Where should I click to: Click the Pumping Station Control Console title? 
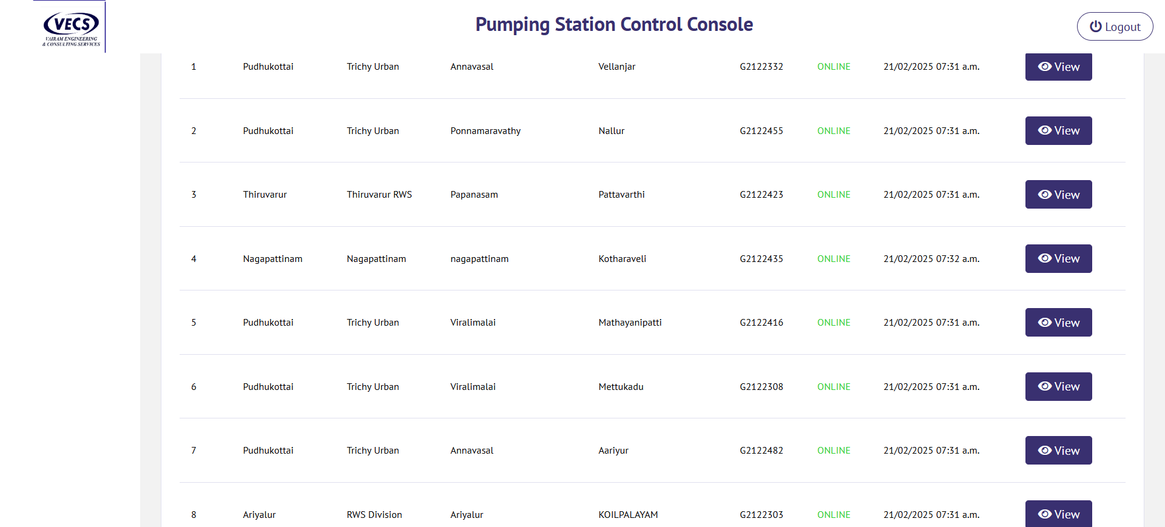[x=613, y=25]
